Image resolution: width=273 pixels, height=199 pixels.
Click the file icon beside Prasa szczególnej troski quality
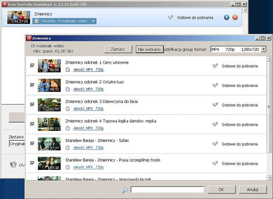(x=68, y=167)
